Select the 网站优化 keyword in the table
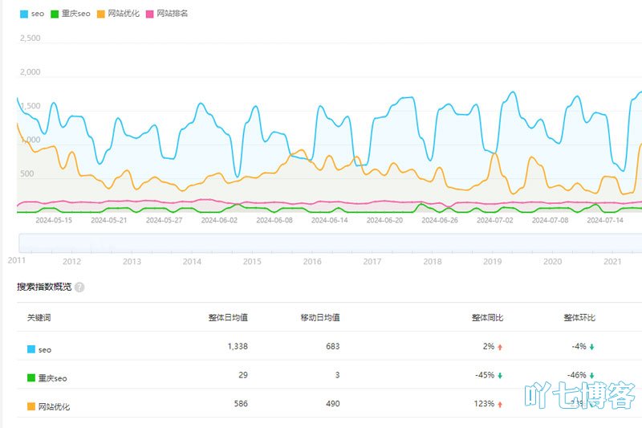Viewport: 642px width, 428px height. (x=54, y=406)
